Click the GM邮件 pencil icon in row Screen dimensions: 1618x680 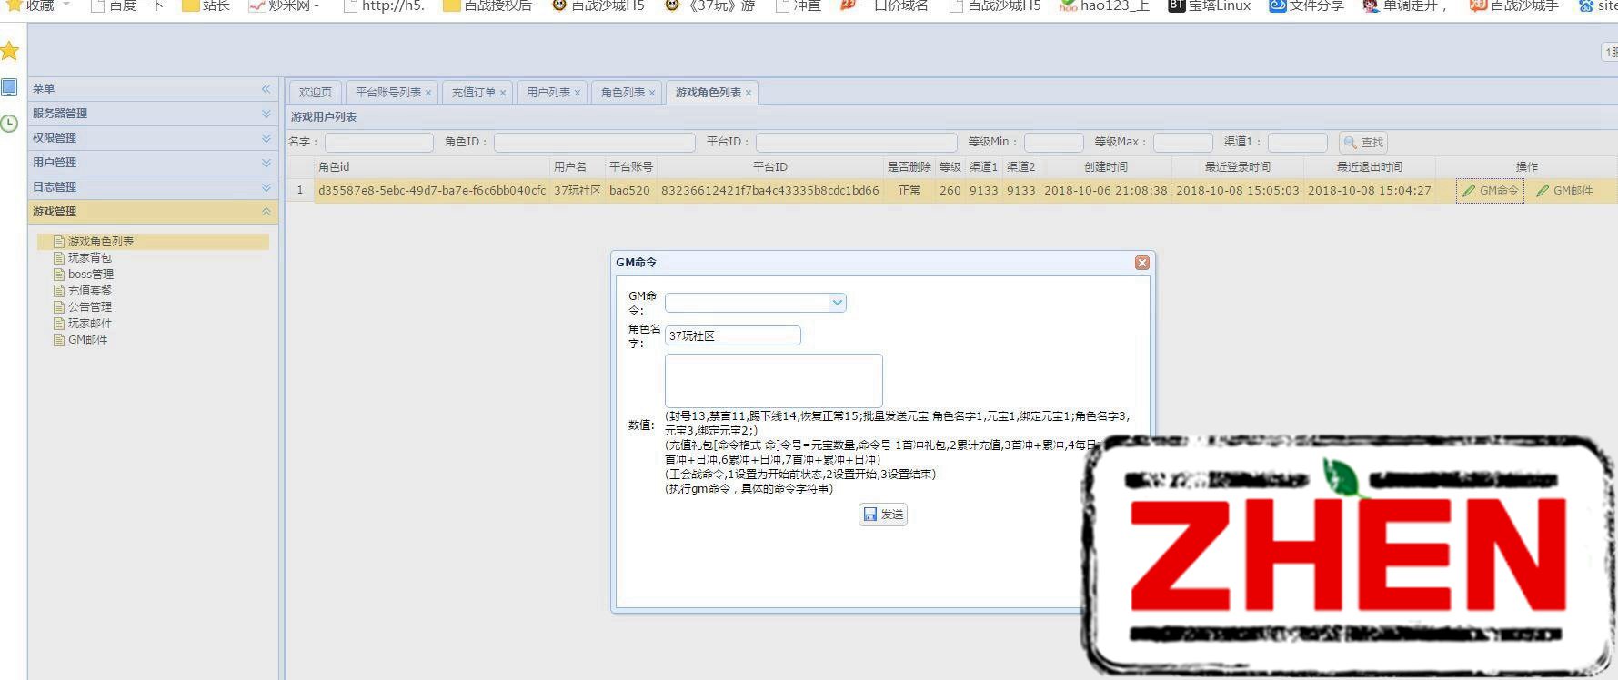[1543, 191]
